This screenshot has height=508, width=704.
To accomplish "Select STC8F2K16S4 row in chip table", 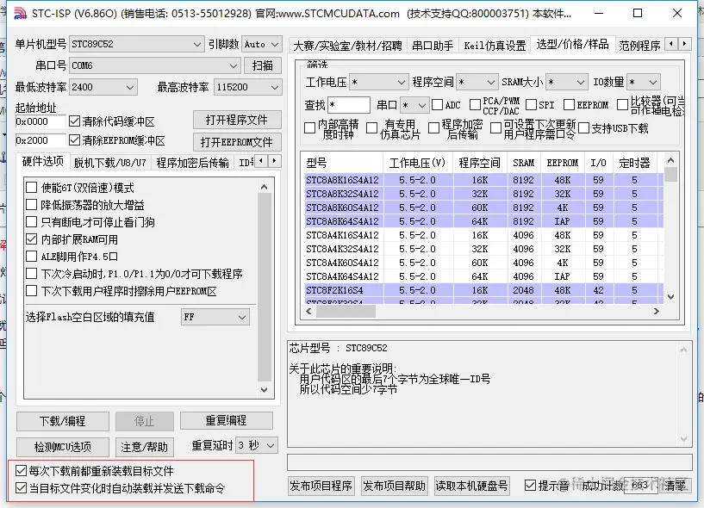I will click(484, 290).
